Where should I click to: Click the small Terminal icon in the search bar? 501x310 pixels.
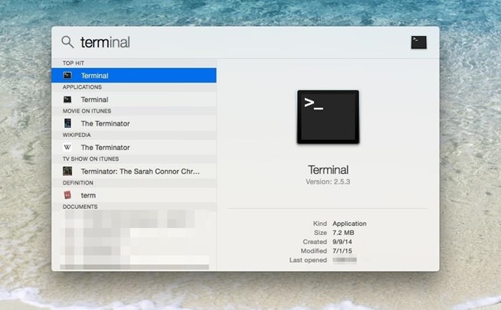(x=418, y=42)
